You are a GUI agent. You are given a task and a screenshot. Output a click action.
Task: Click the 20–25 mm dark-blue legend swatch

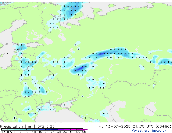(x=48, y=129)
